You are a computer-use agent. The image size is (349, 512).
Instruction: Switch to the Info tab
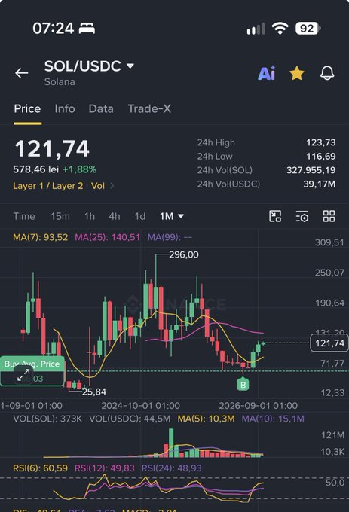[x=65, y=108]
